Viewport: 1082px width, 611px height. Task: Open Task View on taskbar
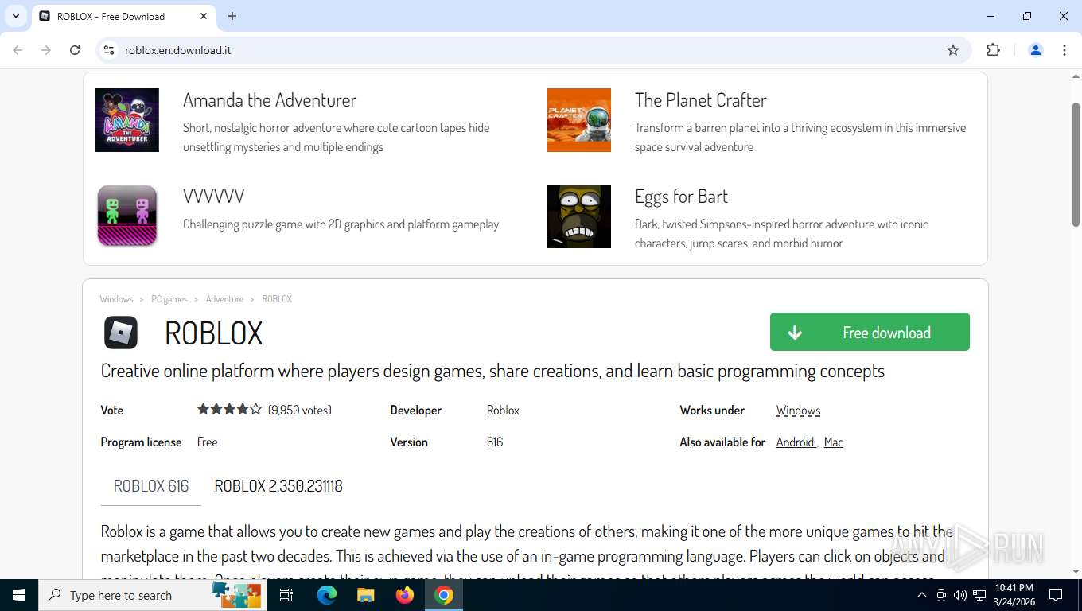(x=286, y=595)
